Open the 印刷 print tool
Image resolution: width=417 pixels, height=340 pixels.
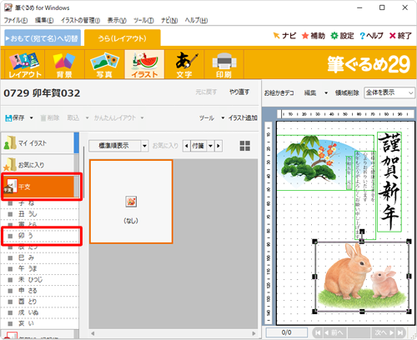(x=224, y=64)
